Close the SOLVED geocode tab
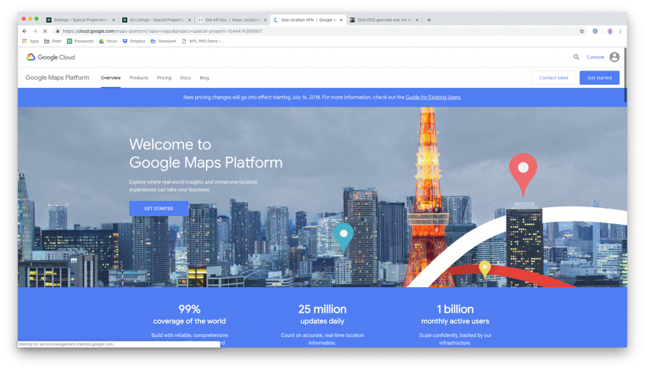 coord(417,20)
